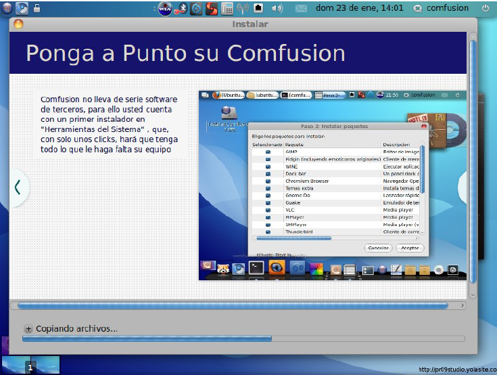Open the WIA globe tray icon
The width and height of the screenshot is (497, 375).
(x=165, y=9)
